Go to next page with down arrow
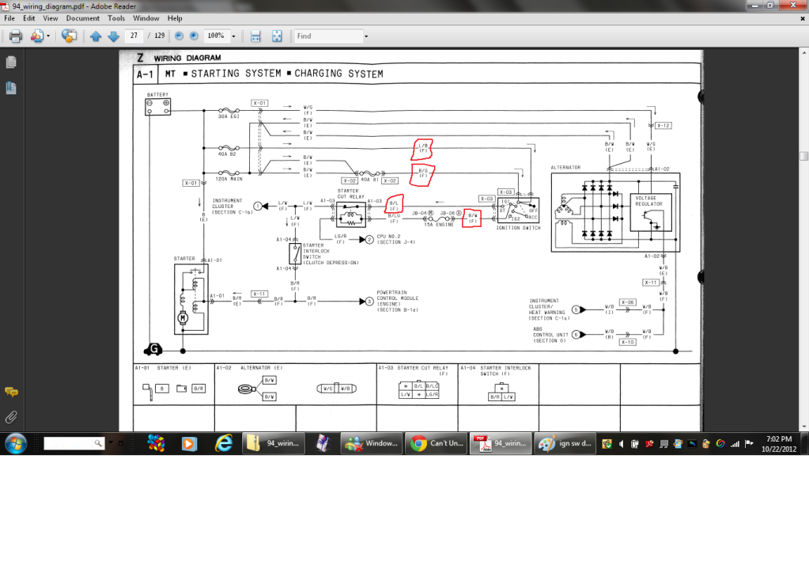Image resolution: width=809 pixels, height=569 pixels. coord(114,36)
